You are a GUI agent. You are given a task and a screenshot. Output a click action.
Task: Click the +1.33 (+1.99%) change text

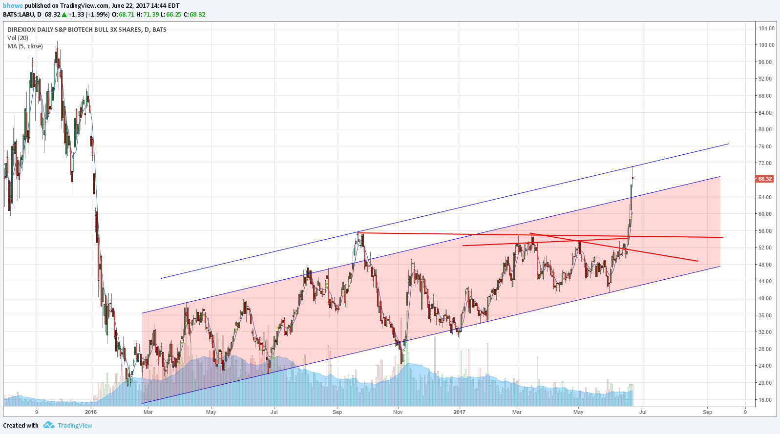[89, 14]
